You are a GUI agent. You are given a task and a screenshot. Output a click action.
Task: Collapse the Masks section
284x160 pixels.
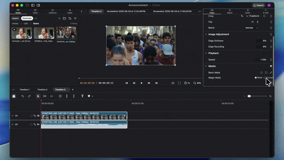(206, 66)
